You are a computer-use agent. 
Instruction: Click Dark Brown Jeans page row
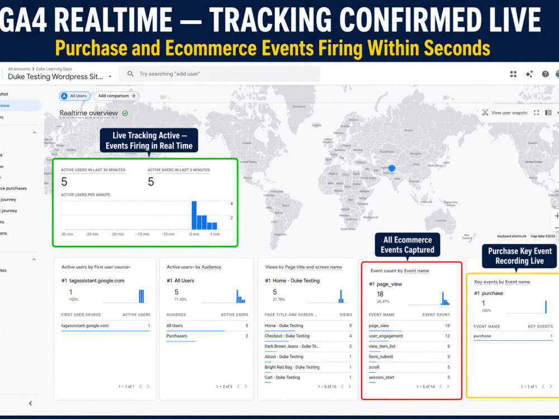[x=308, y=346]
